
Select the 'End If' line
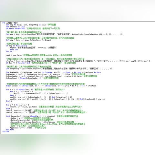point(9,51)
